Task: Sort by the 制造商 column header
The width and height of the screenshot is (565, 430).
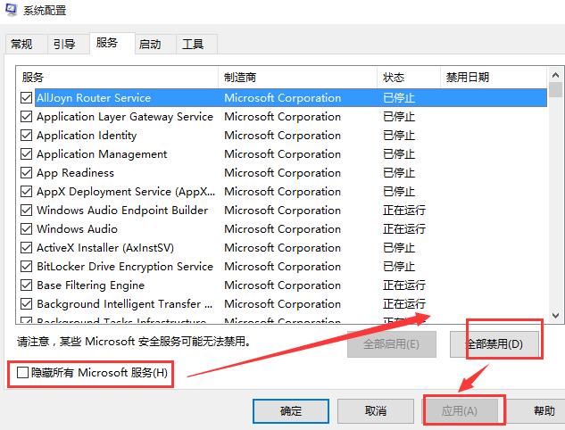Action: pos(297,77)
